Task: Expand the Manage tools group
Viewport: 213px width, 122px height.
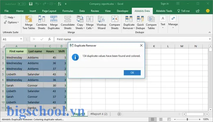Action: click(173, 22)
